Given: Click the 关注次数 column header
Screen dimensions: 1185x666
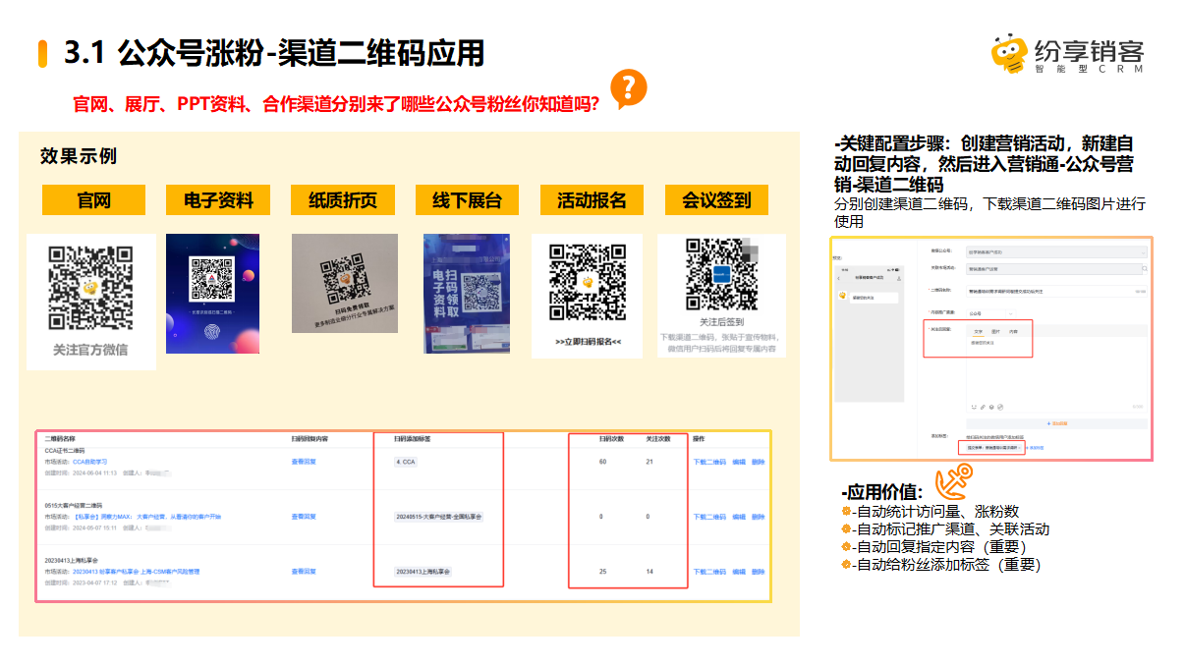Looking at the screenshot, I should coord(657,439).
